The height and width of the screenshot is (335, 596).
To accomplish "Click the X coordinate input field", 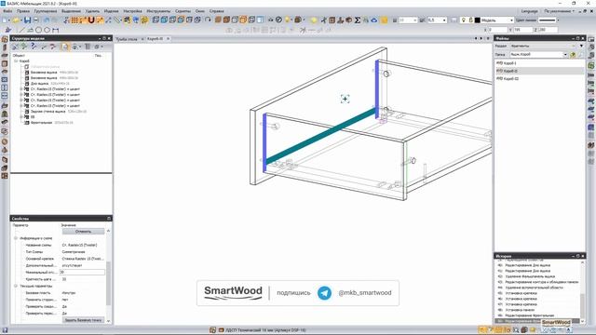I will (x=498, y=30).
